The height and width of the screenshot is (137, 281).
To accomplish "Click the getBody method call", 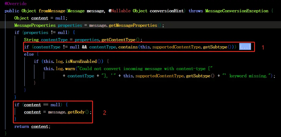I will point(76,112).
